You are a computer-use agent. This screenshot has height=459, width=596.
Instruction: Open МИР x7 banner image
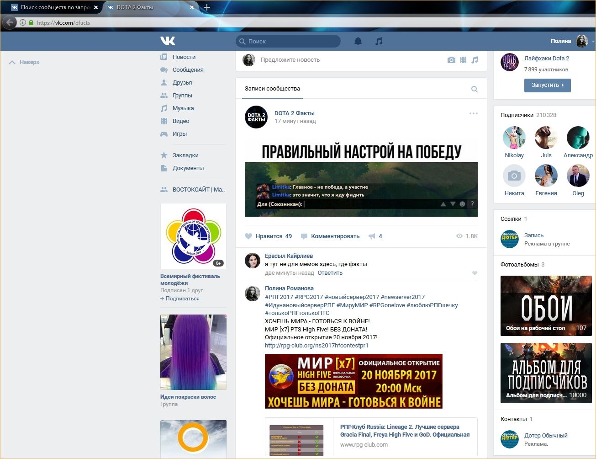tap(353, 381)
